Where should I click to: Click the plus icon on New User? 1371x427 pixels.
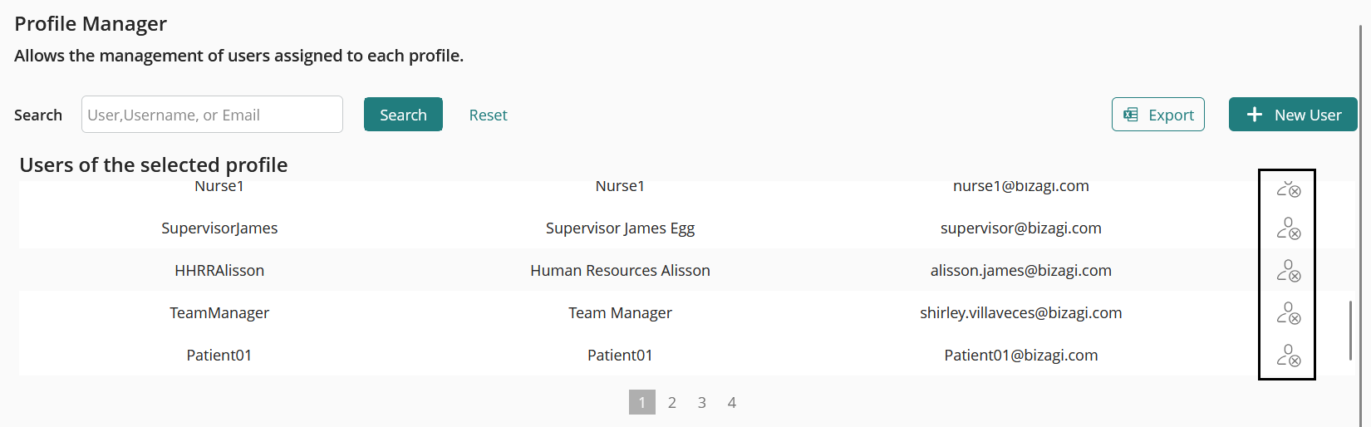(1255, 115)
